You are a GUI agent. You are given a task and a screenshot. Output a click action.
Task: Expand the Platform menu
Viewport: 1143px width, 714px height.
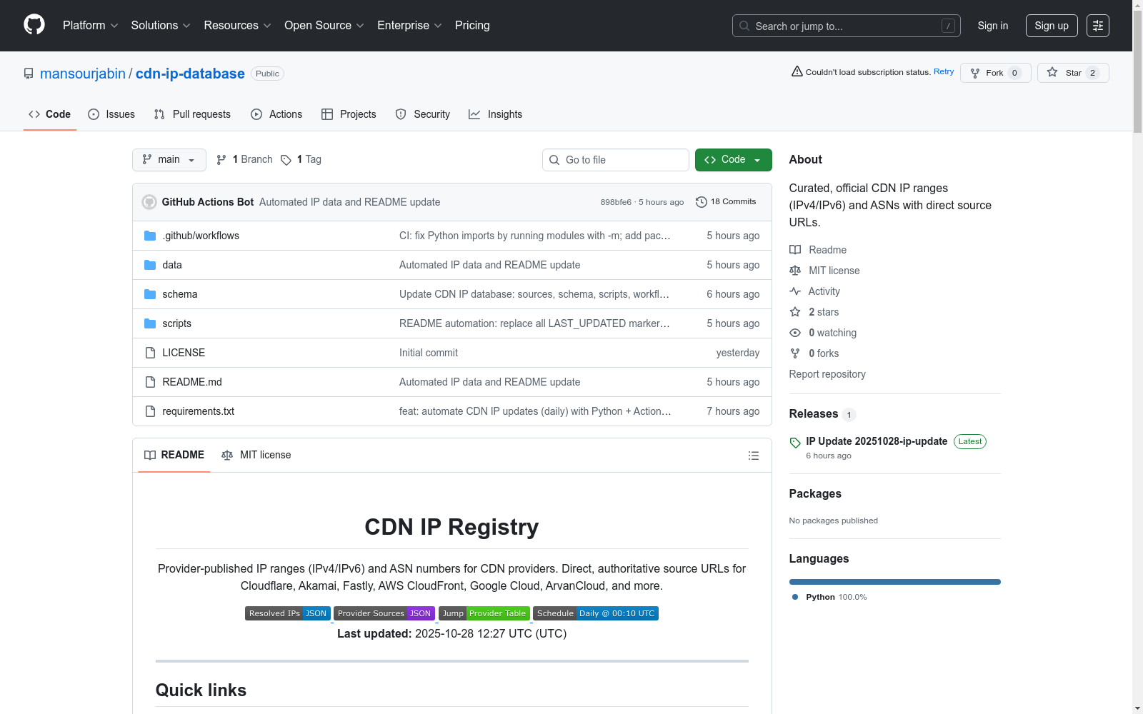tap(91, 26)
